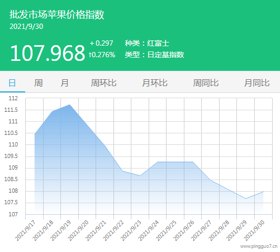Click the 2021/9/30 date under title
Viewport: 280px width, 252px height.
click(x=26, y=26)
